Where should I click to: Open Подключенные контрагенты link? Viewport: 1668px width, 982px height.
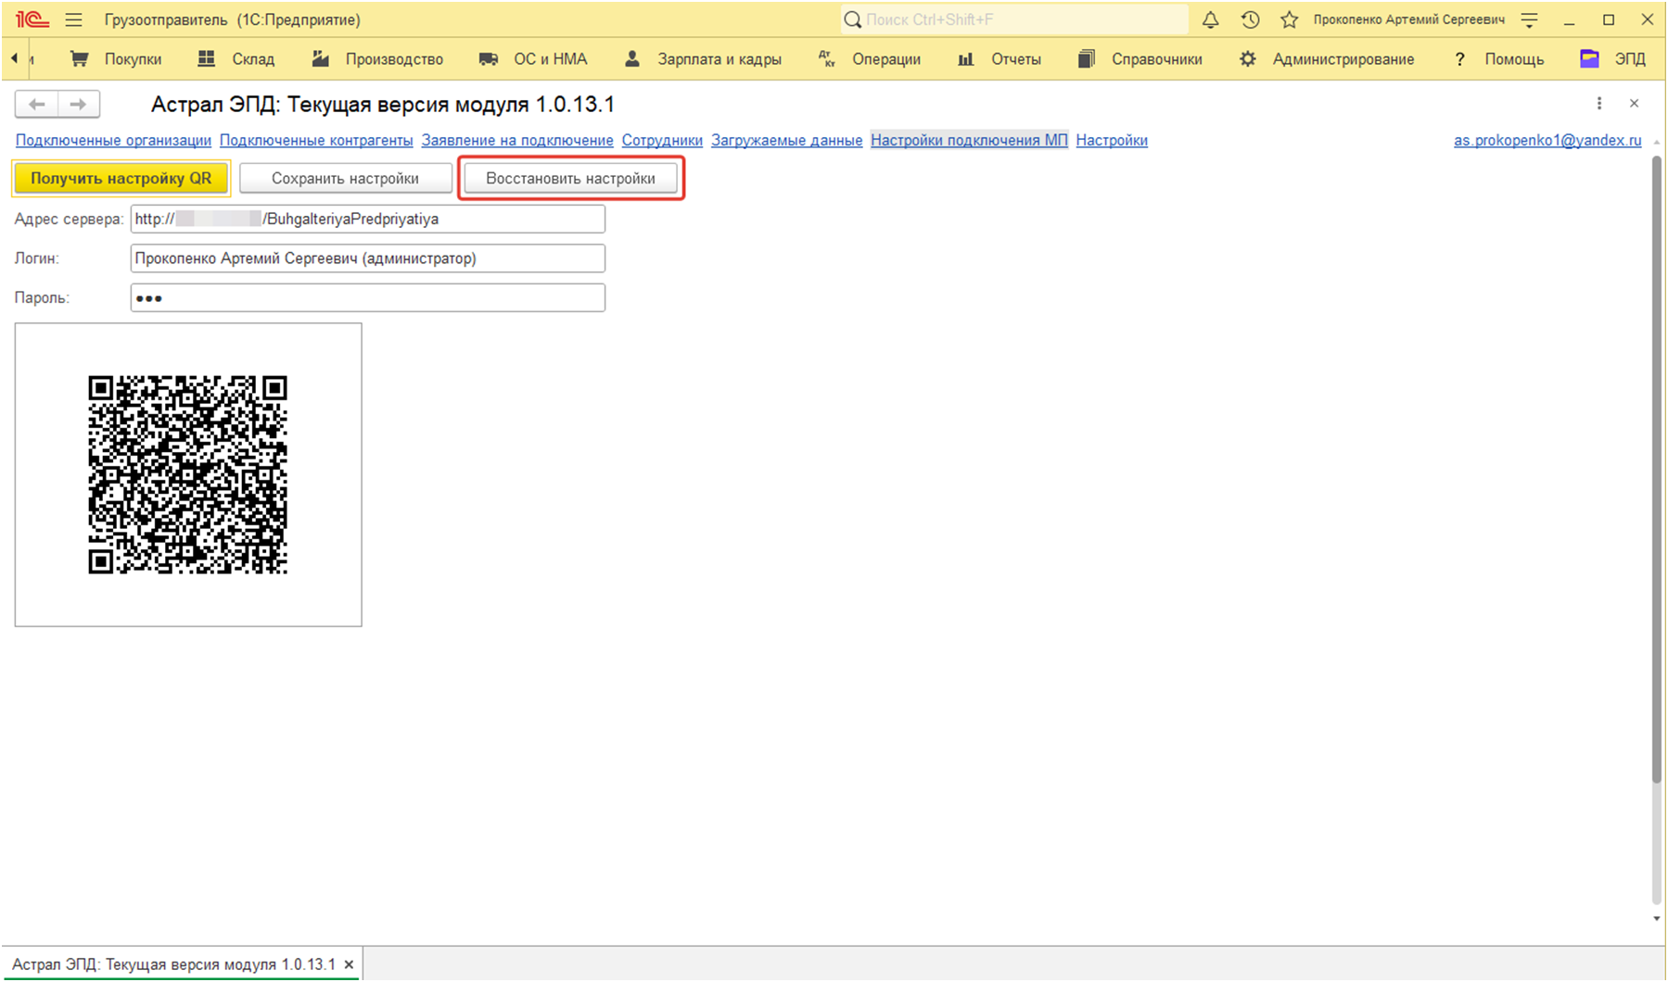point(316,140)
